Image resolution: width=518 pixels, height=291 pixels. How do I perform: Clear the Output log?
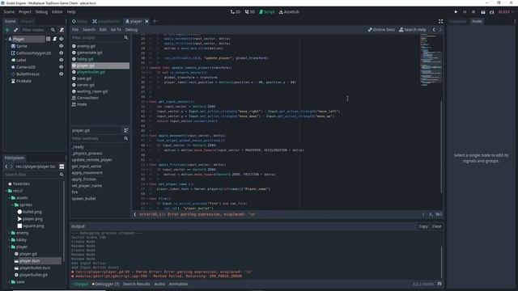point(437,226)
